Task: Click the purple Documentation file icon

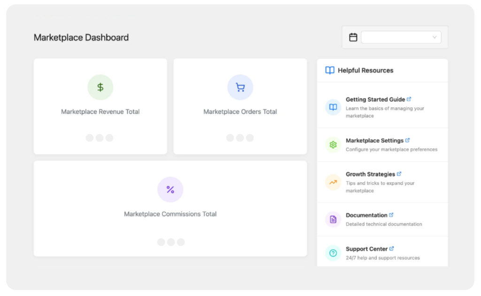Action: pos(333,219)
